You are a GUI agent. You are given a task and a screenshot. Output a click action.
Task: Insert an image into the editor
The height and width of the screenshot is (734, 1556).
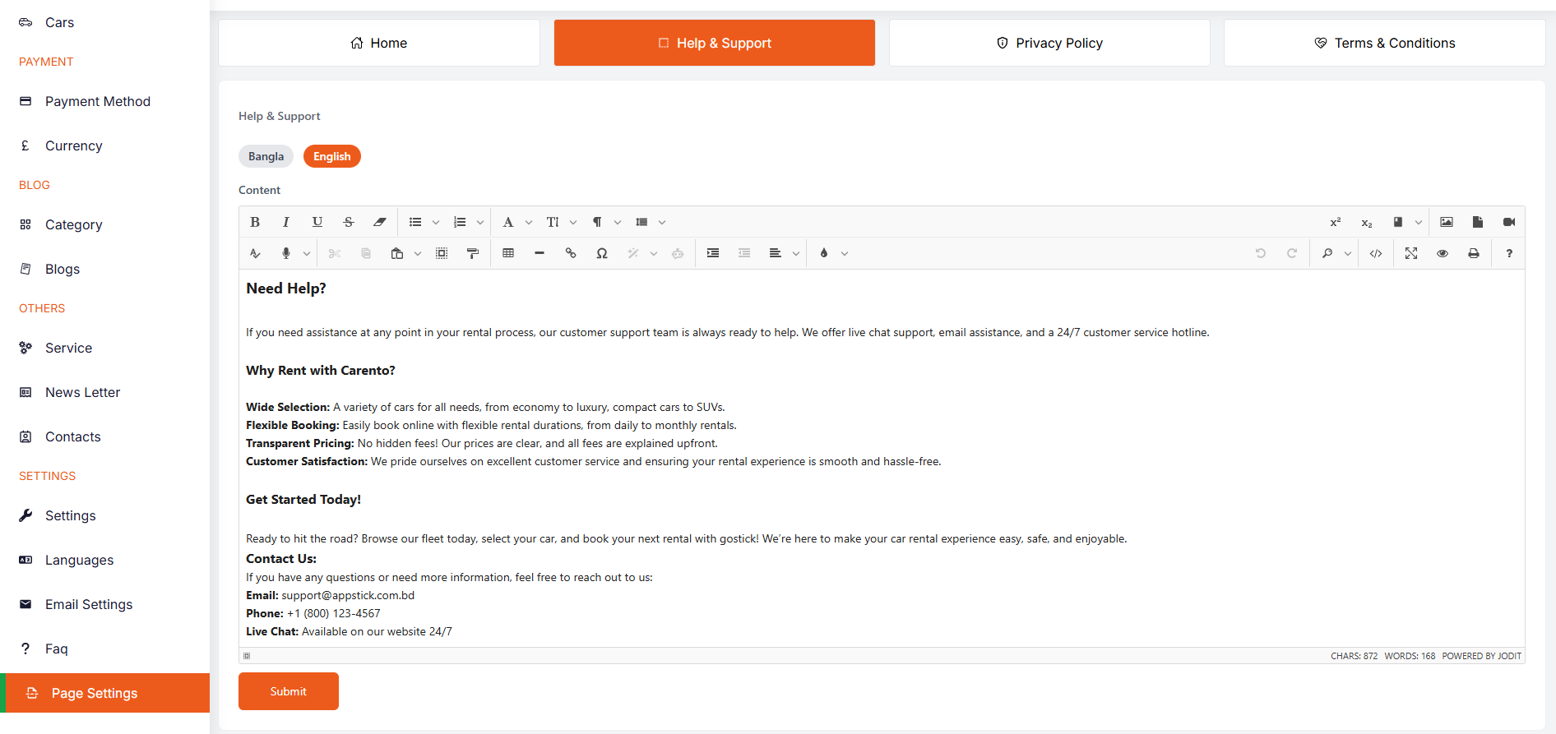[x=1447, y=222]
